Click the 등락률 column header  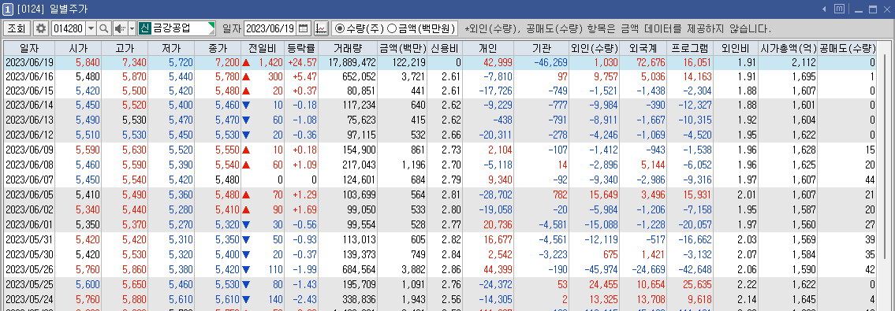pyautogui.click(x=300, y=48)
